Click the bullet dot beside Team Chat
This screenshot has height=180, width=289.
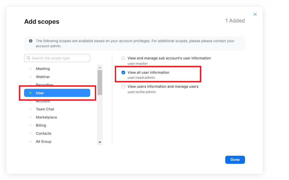(31, 109)
